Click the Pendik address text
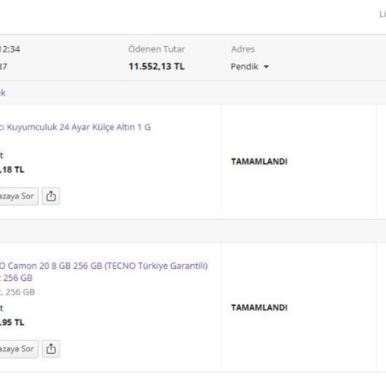This screenshot has width=386, height=386. (x=244, y=66)
